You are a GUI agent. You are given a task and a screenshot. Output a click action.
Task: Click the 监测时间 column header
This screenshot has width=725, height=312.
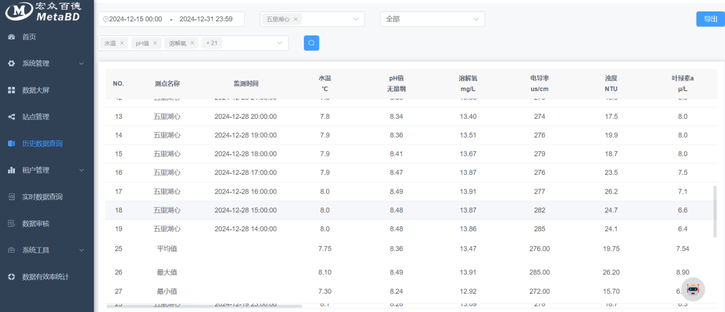click(x=246, y=83)
